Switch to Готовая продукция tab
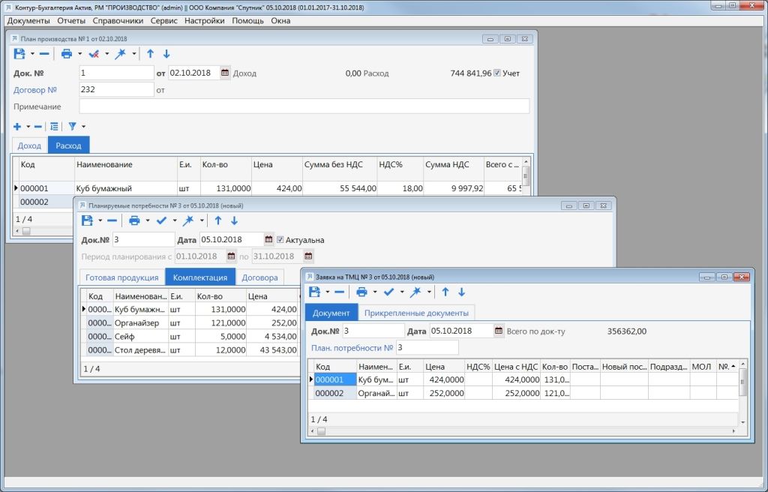This screenshot has height=492, width=768. point(121,277)
